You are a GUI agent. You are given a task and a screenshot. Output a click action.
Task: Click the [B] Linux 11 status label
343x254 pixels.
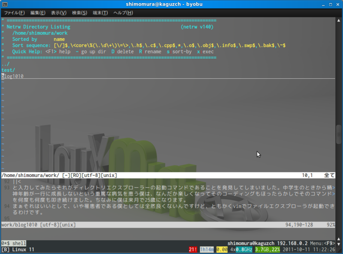point(18,249)
